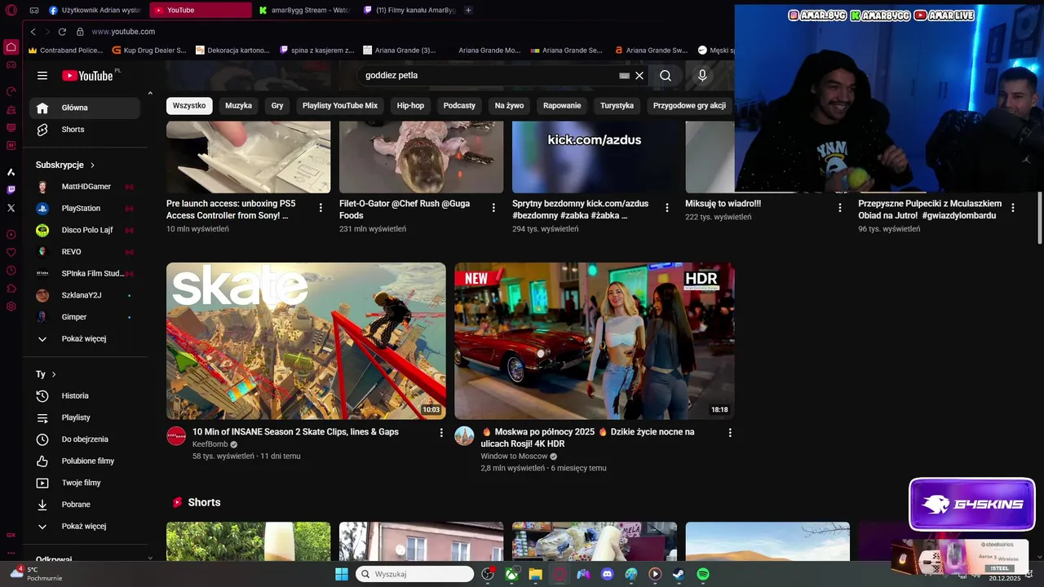Viewport: 1044px width, 587px height.
Task: Select the Wszystko filter chip
Action: click(x=189, y=106)
